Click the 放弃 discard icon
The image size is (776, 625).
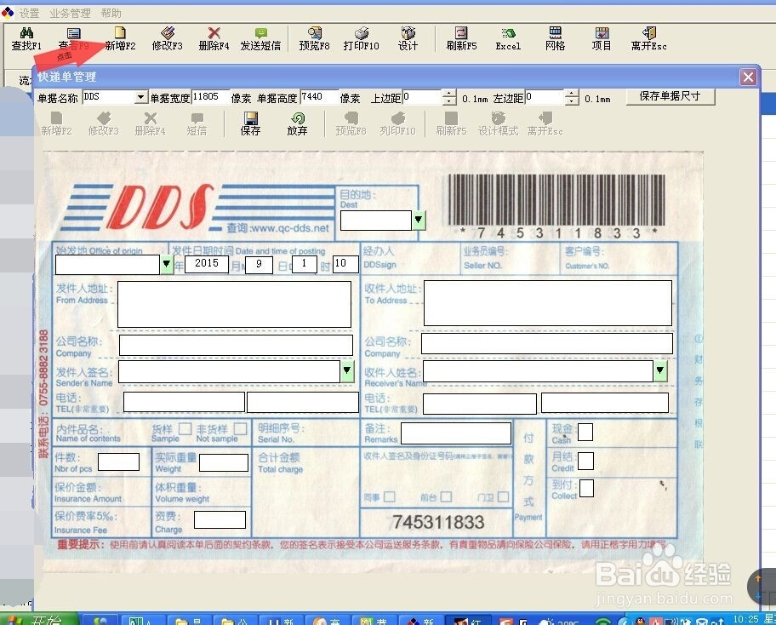point(298,118)
